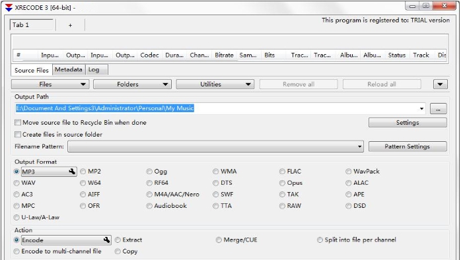This screenshot has height=260, width=463.
Task: Open MP3 encoder settings wrench icon
Action: click(72, 172)
